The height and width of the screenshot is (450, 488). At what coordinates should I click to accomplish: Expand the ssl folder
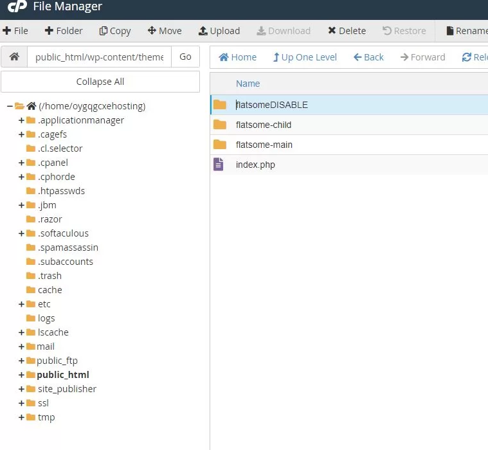21,403
